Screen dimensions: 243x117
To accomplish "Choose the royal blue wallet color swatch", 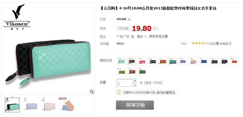I will click(x=203, y=61).
